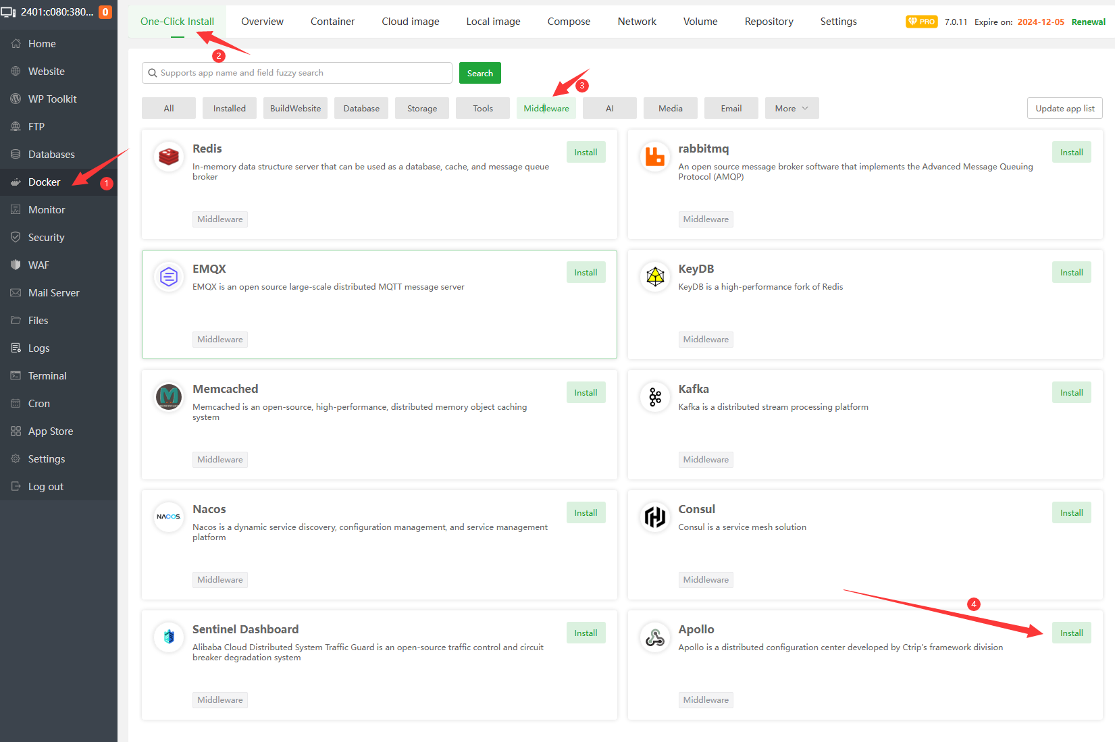Click the EMQX app logo

point(169,277)
